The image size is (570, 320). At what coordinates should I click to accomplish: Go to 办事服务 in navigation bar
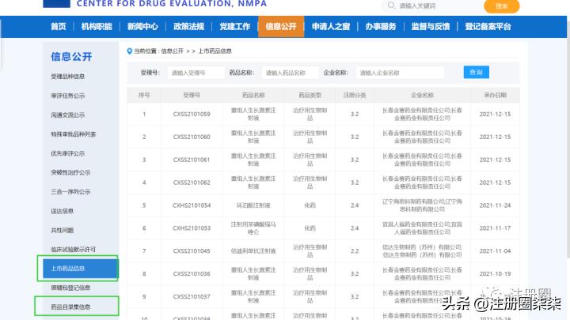point(381,27)
